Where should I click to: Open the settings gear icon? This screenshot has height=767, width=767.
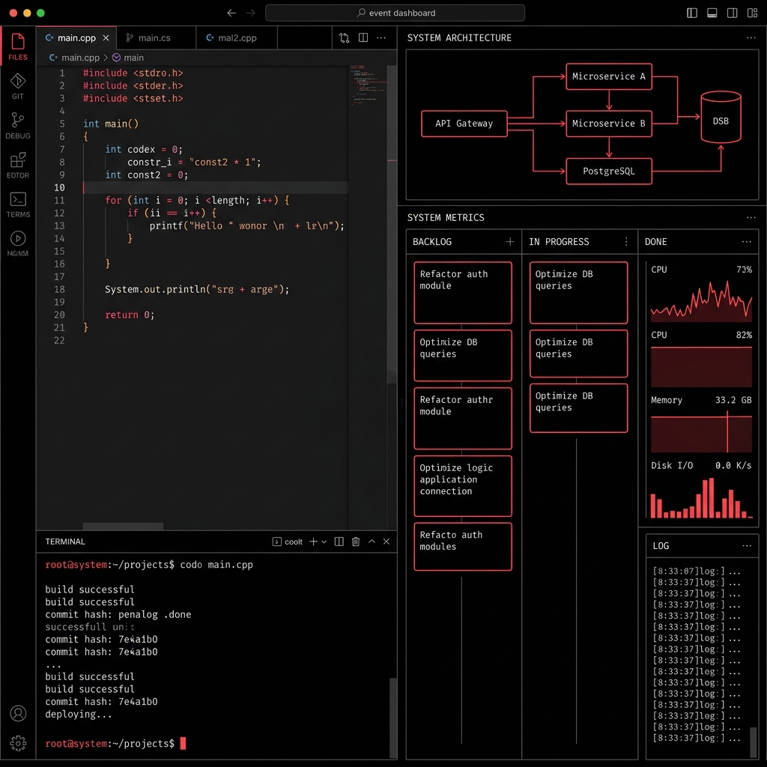(x=18, y=743)
